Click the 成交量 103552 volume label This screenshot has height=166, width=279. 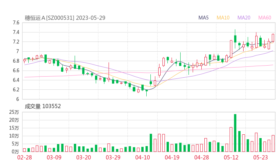[43, 106]
